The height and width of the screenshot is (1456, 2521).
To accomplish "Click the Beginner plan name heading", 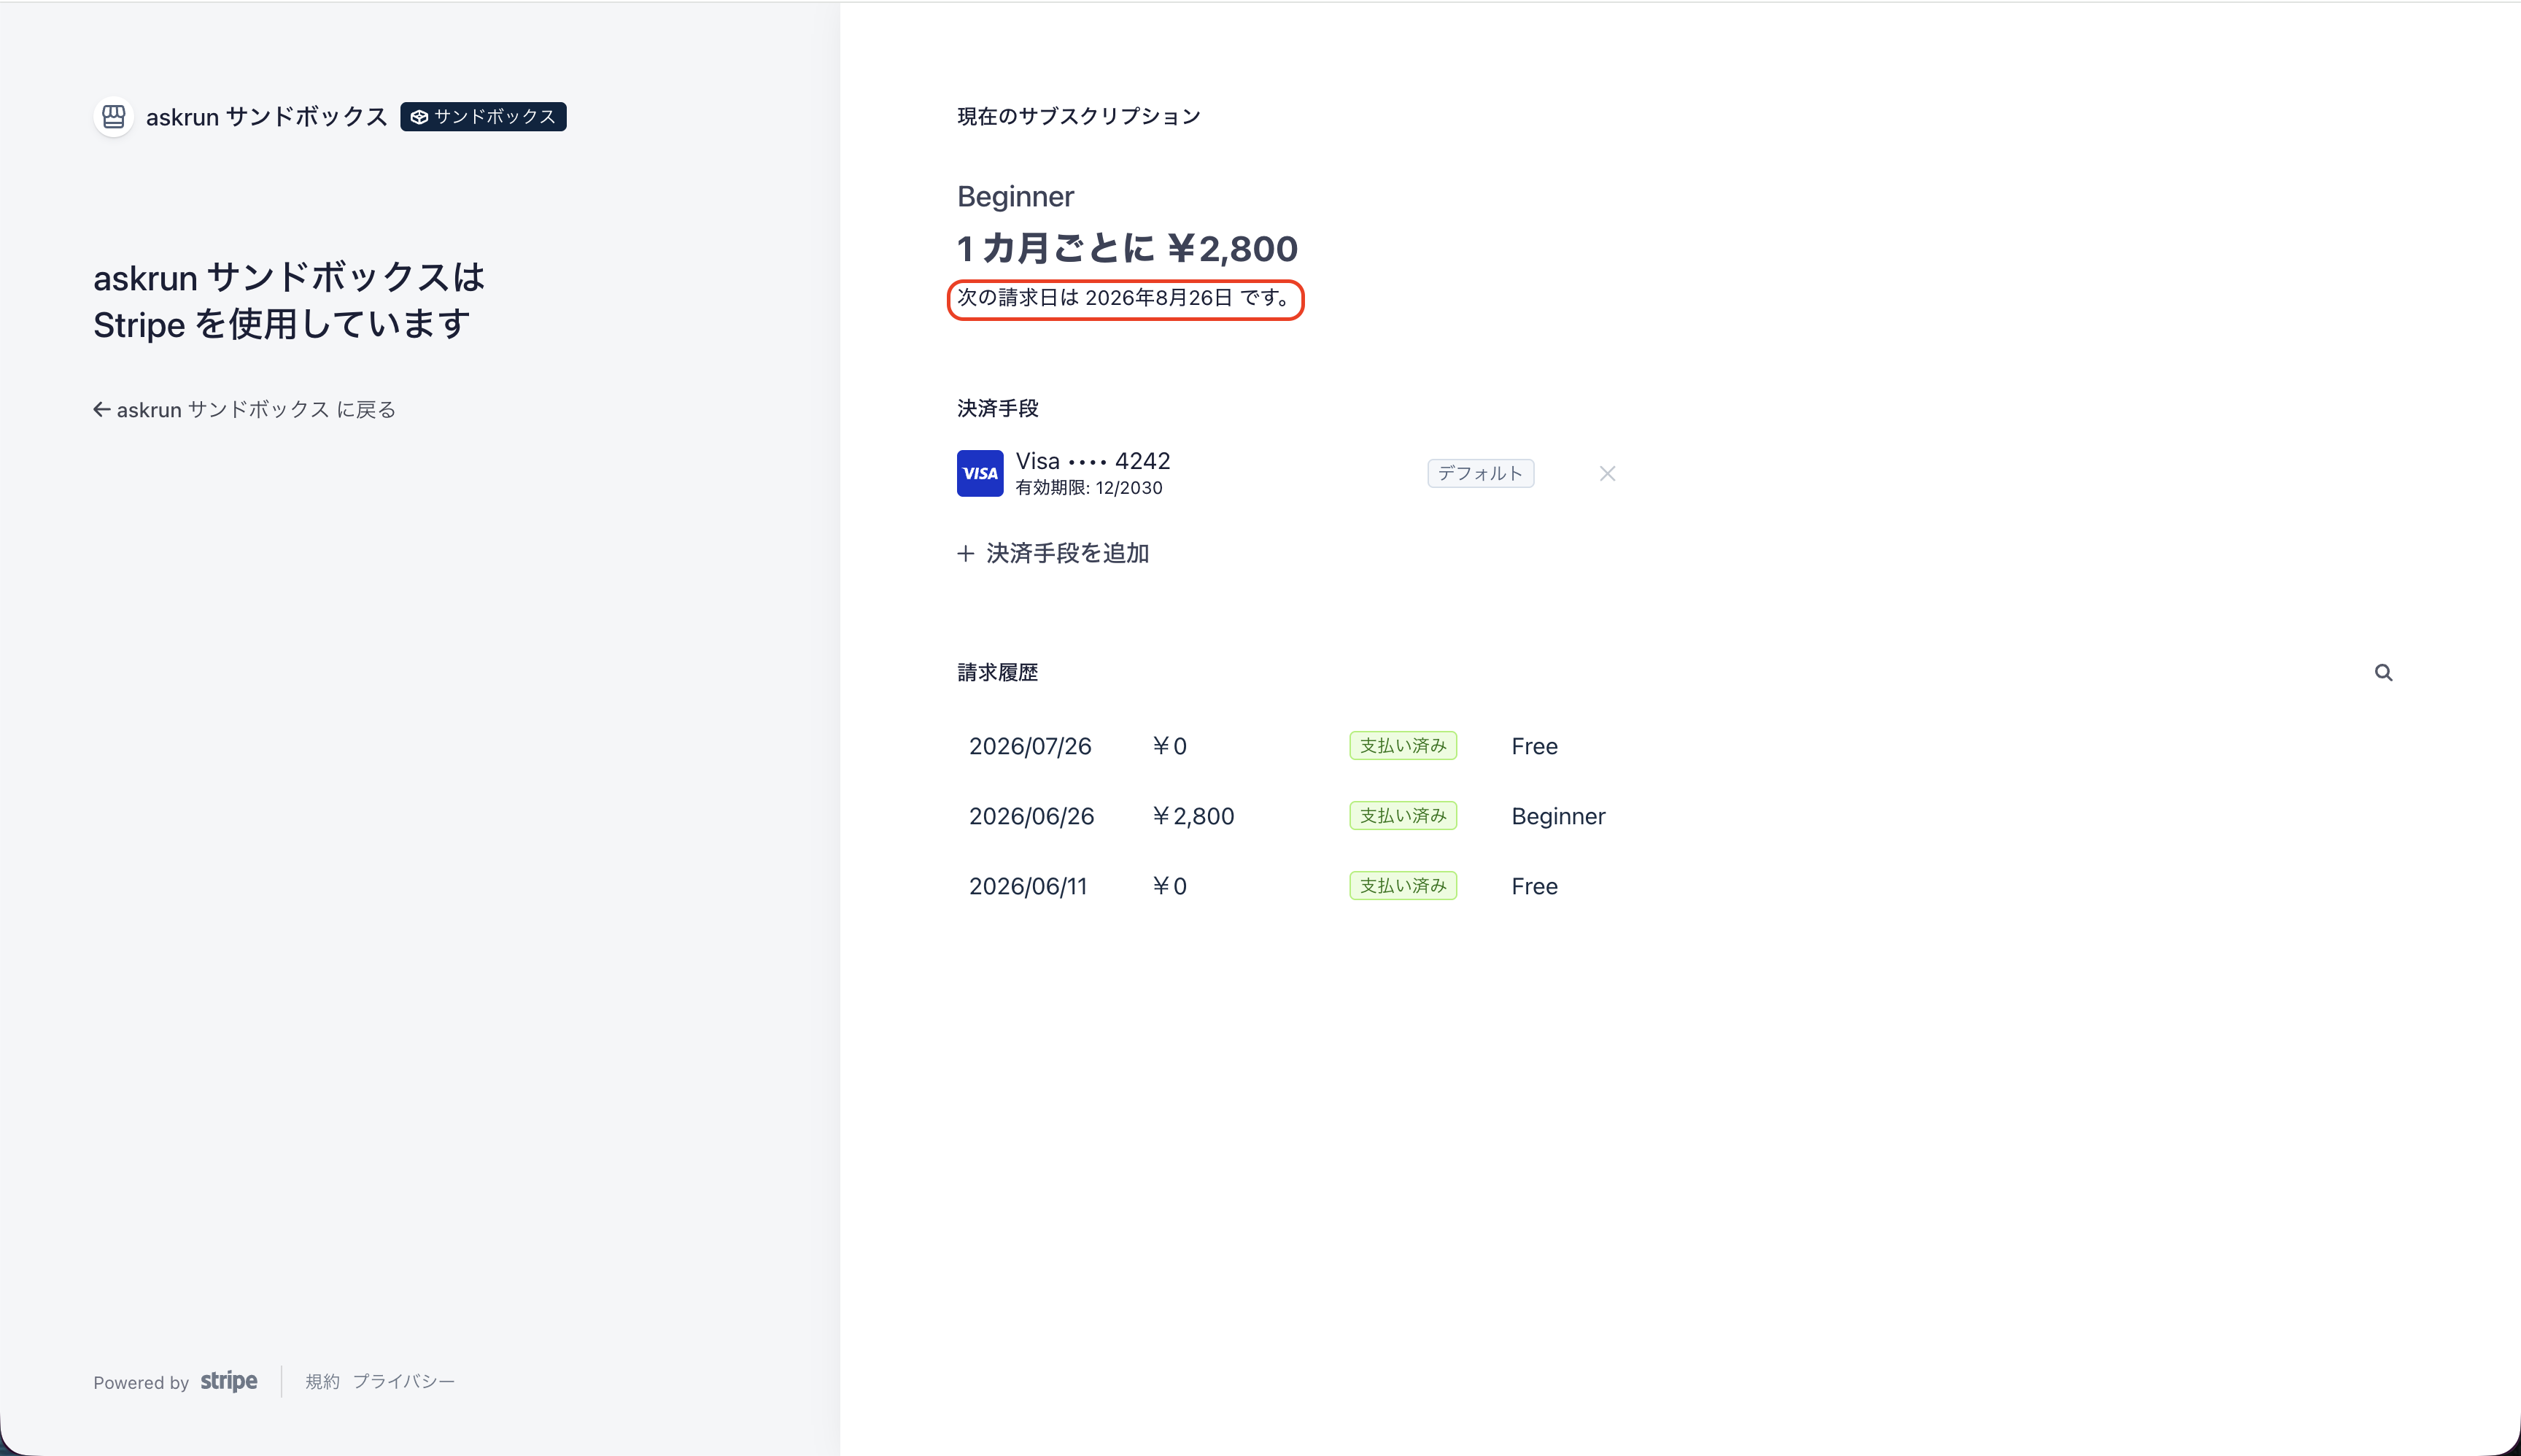I will tap(1015, 197).
